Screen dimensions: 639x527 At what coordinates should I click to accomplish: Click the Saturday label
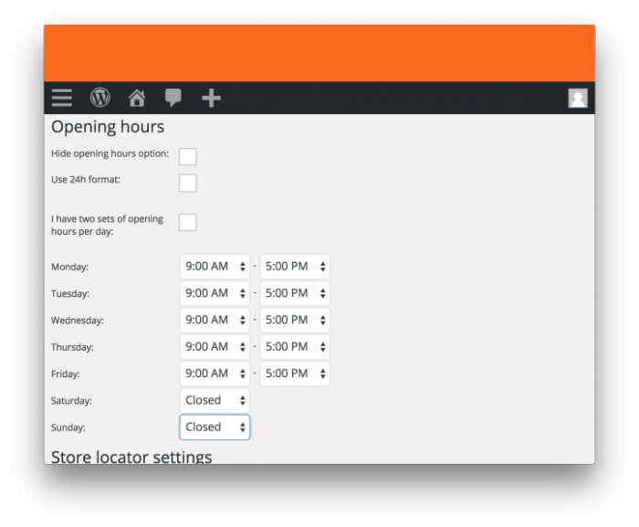[71, 401]
